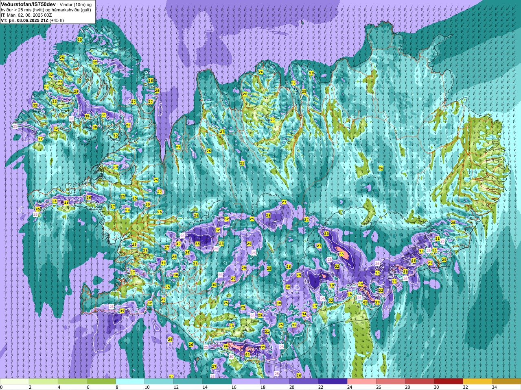521x390 pixels.
Task: Click the 0–2 m/s pale yellow legend swatch
Action: 15,381
